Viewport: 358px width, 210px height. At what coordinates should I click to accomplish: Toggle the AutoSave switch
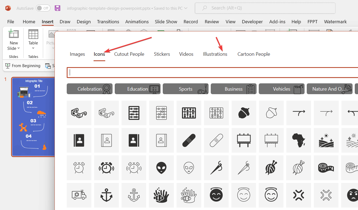pyautogui.click(x=43, y=8)
